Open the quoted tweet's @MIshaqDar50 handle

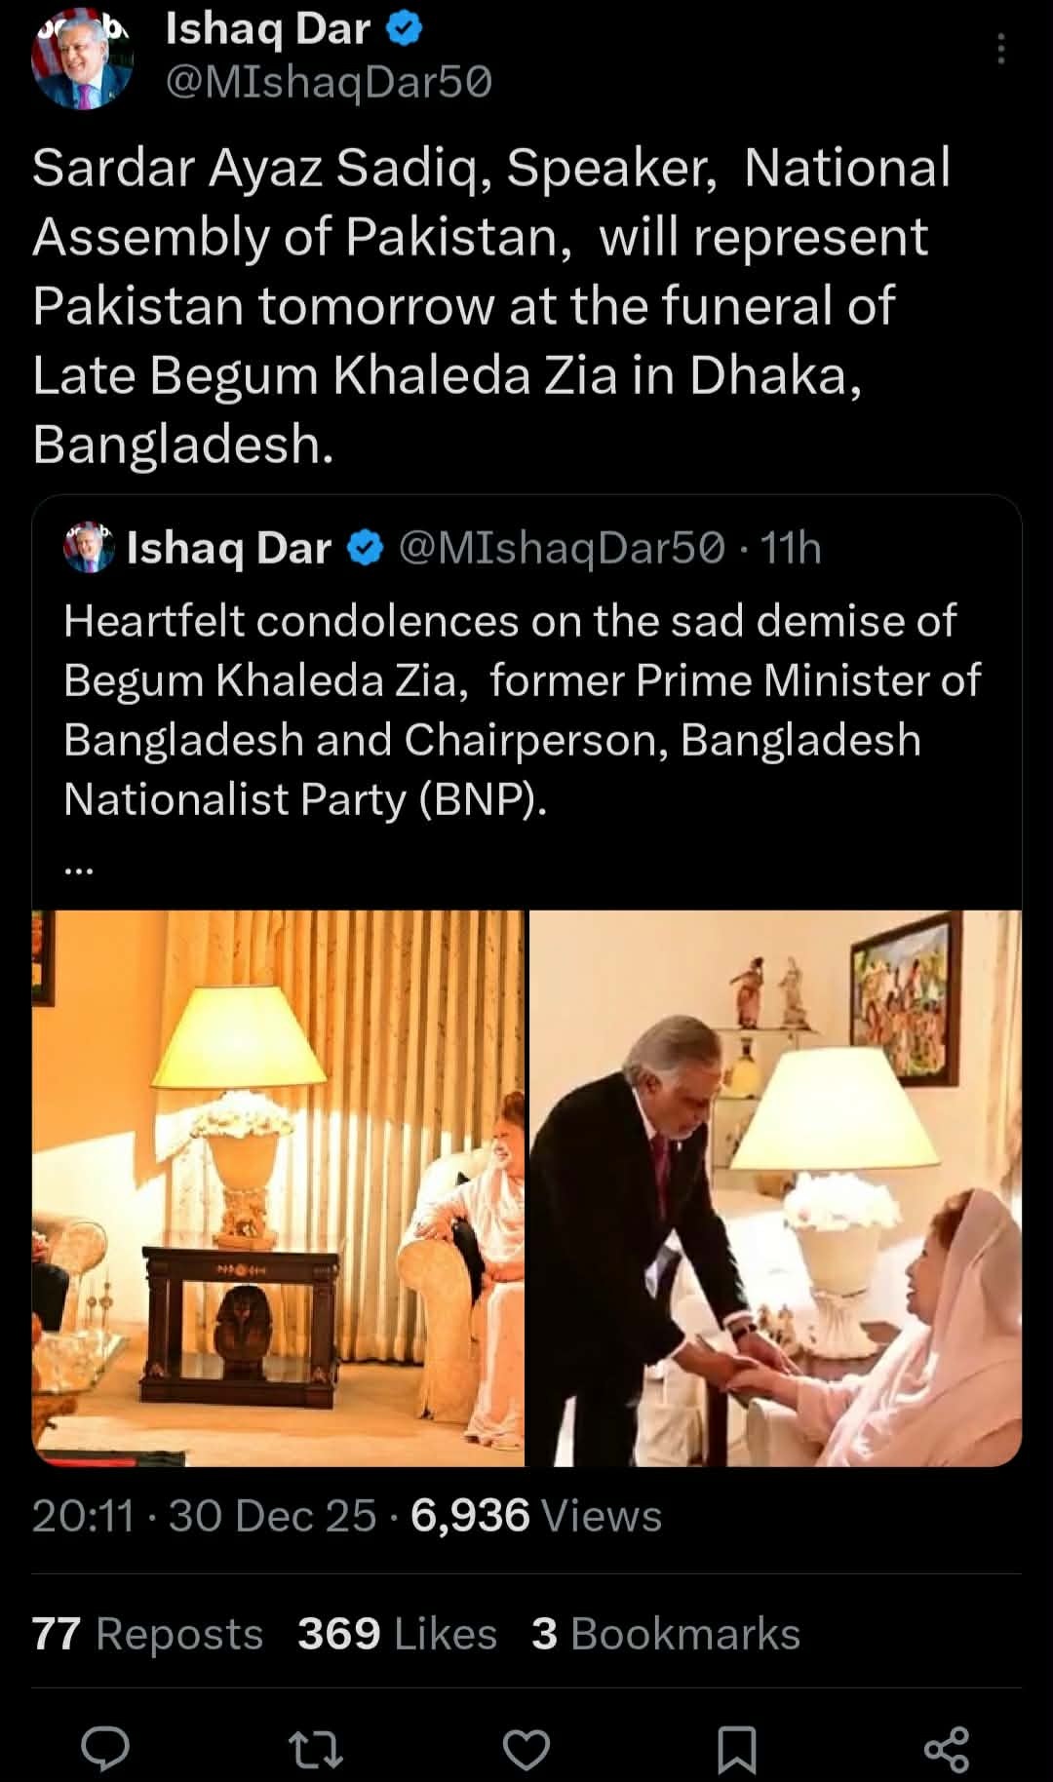coord(563,549)
